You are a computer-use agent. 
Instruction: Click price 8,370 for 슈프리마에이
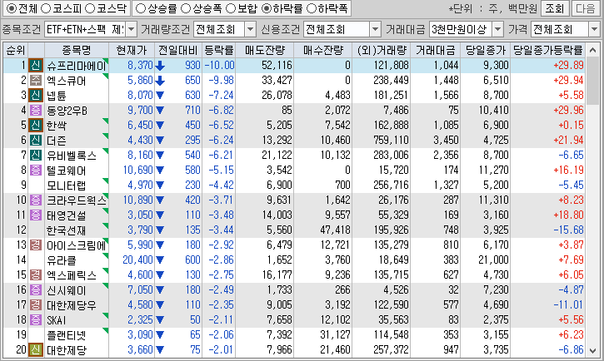(140, 66)
